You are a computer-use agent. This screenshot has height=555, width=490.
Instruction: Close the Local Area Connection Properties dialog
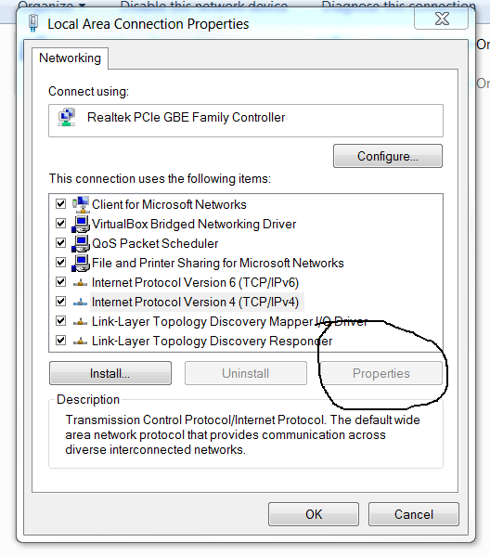pyautogui.click(x=442, y=19)
